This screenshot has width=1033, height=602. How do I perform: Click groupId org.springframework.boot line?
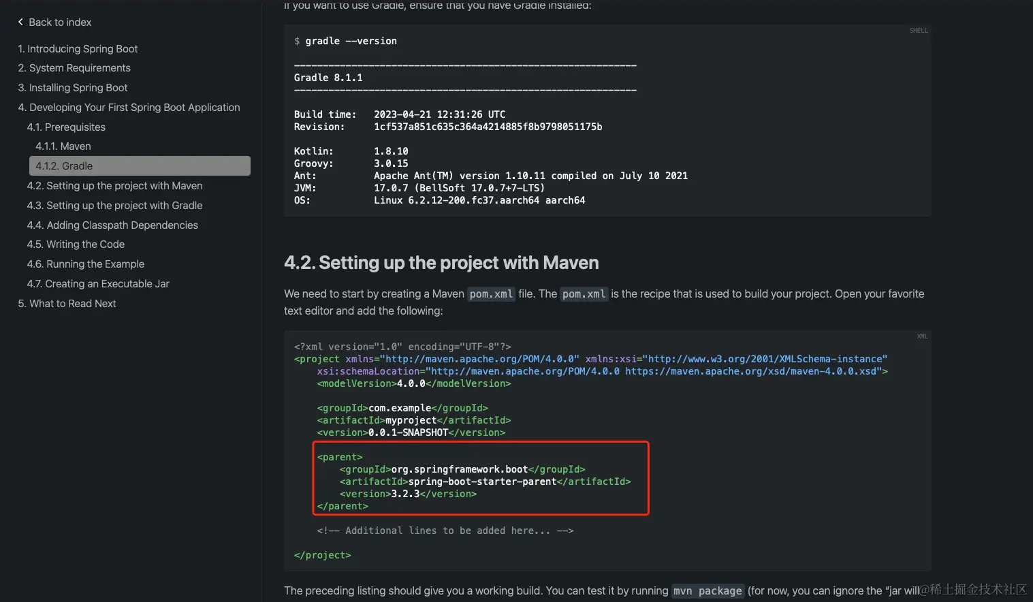click(462, 469)
